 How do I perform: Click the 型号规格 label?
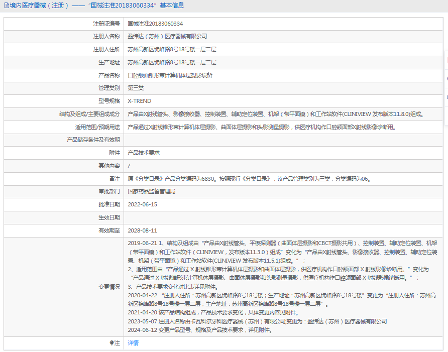109,101
